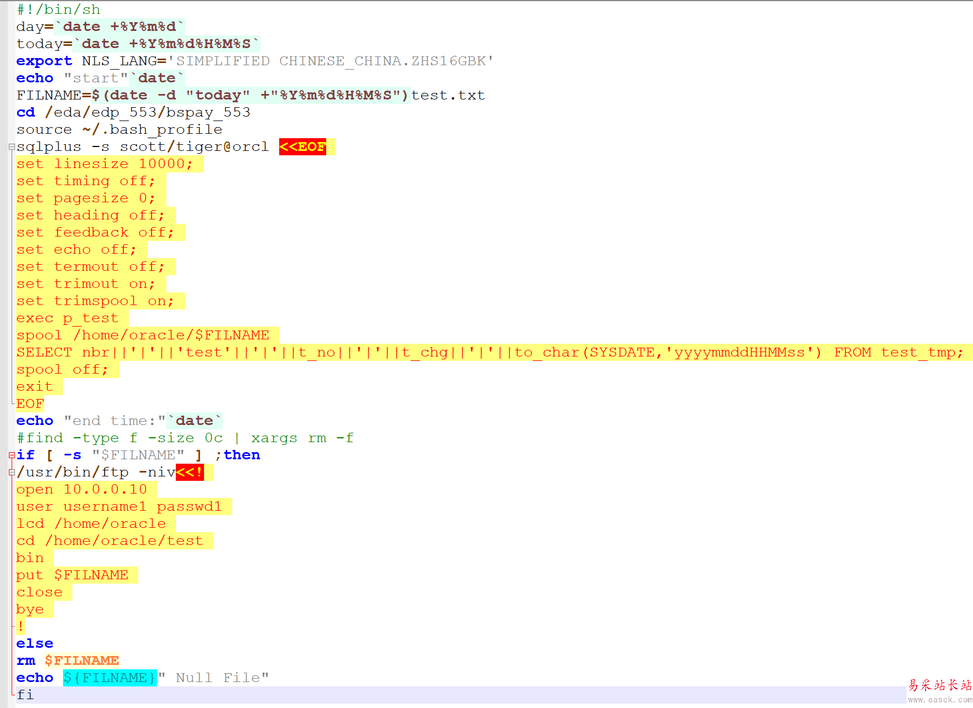Click the red '<<!' heredoc marker

(190, 472)
